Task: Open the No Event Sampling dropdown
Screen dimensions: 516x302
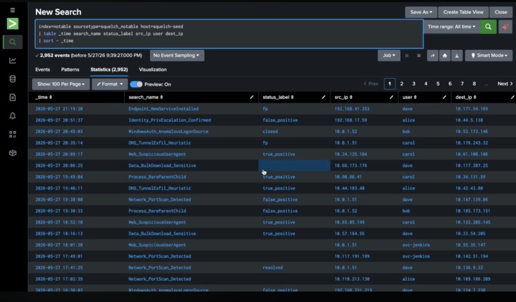Action: pos(177,56)
